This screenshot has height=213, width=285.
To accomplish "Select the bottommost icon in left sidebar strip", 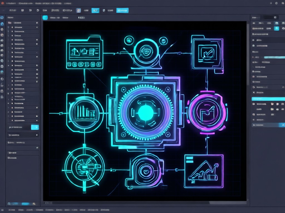I will point(2,97).
